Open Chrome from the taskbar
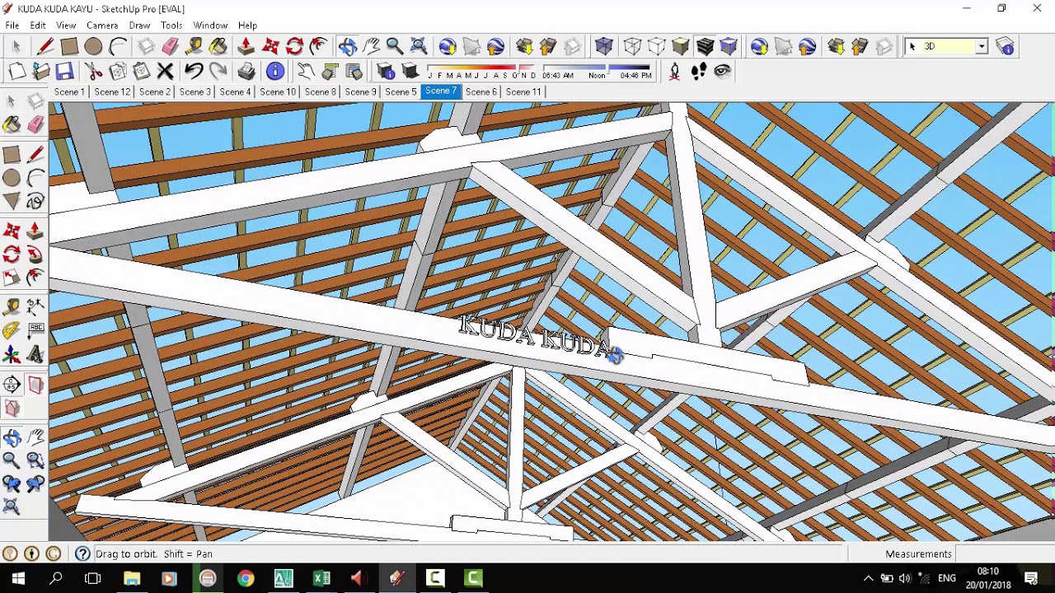 pyautogui.click(x=246, y=578)
